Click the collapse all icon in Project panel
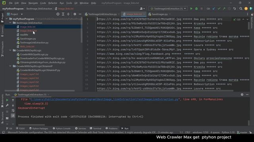The width and height of the screenshot is (254, 142). pos(68,14)
